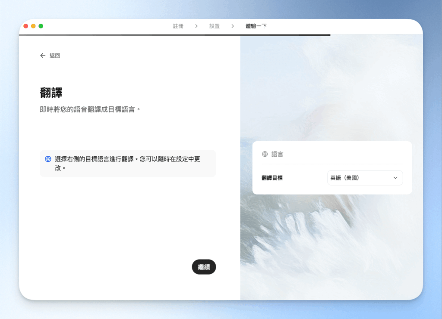Click the chevron between 設置 and 體驗一下
The image size is (442, 319).
[x=233, y=26]
